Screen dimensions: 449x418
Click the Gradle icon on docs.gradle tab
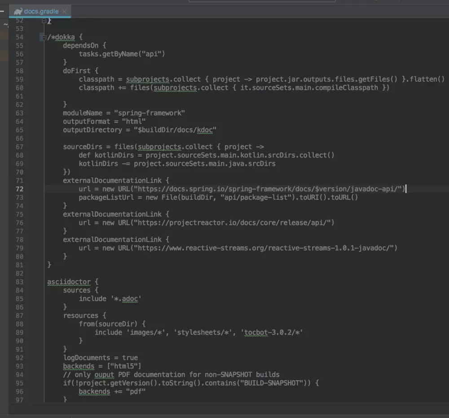[x=18, y=12]
